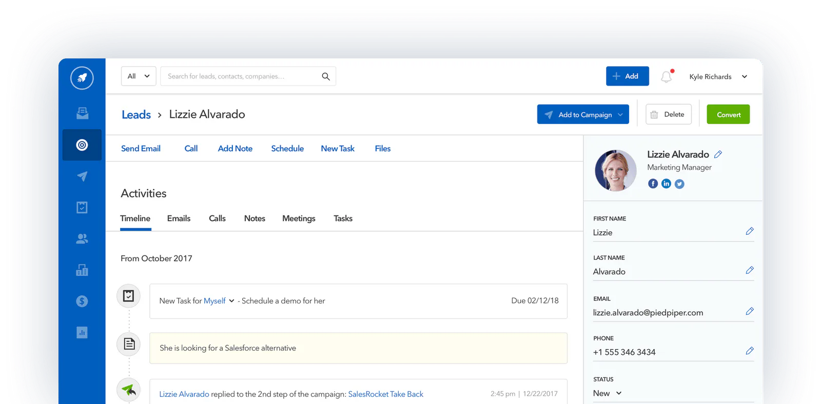Click the rocket logo in sidebar

(82, 78)
